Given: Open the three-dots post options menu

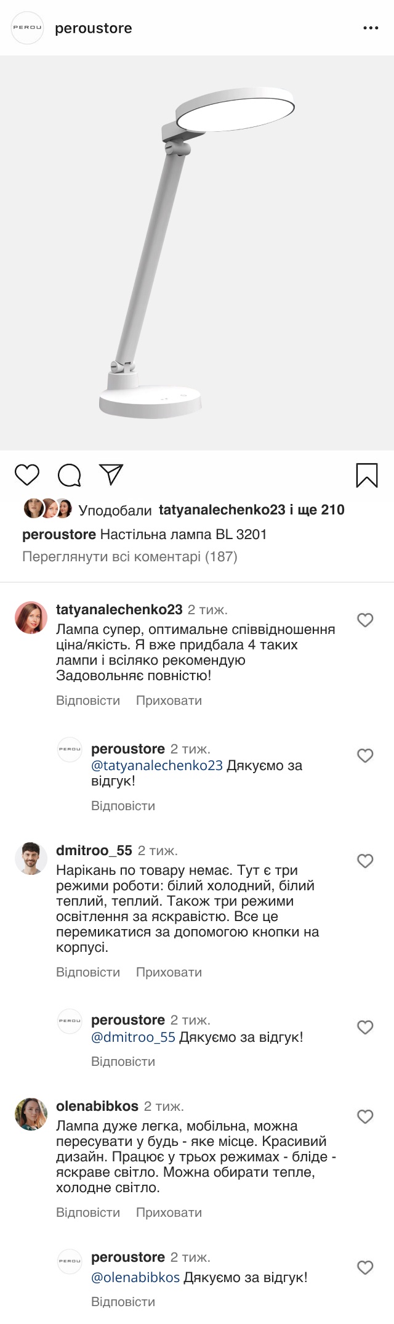Looking at the screenshot, I should pyautogui.click(x=371, y=28).
